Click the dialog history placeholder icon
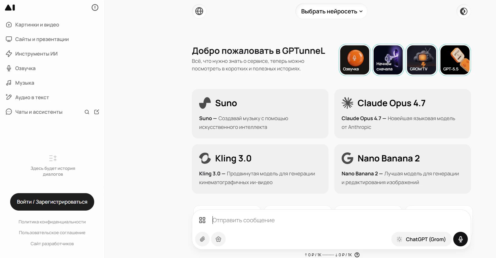 click(x=53, y=158)
